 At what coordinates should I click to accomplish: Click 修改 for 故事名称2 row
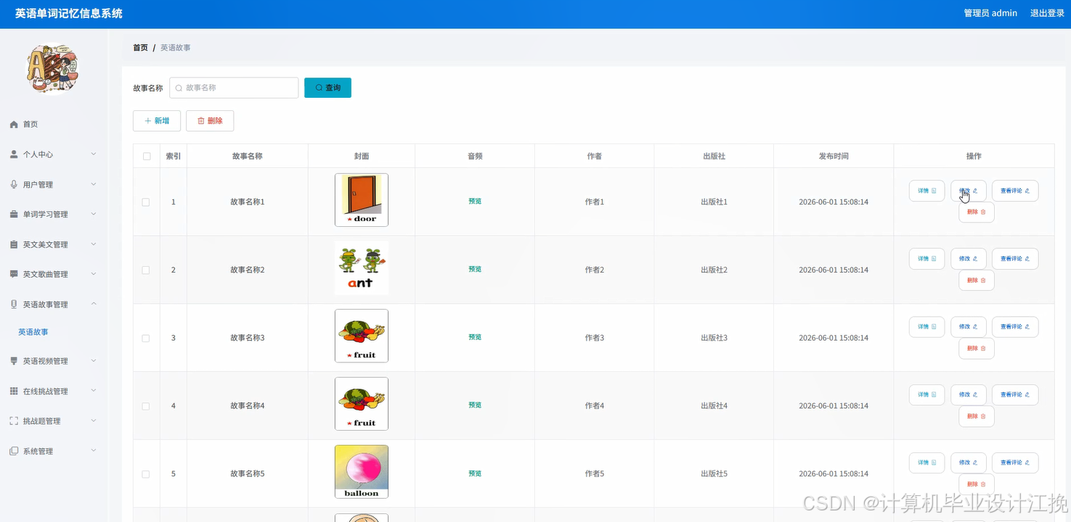coord(969,259)
